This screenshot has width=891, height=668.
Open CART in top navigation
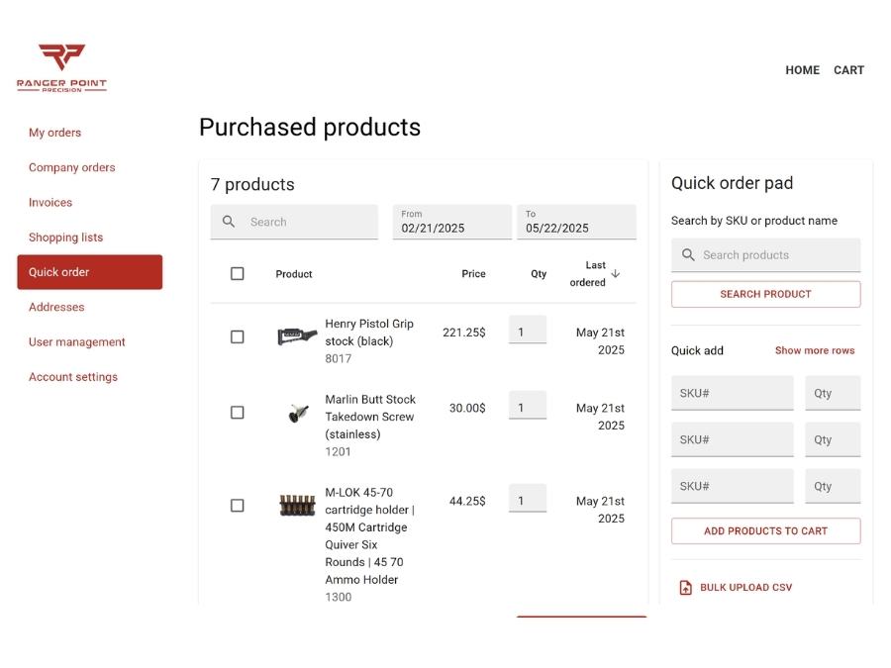(849, 70)
